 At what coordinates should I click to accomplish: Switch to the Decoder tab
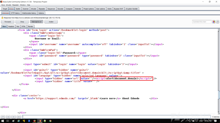tap(60, 9)
